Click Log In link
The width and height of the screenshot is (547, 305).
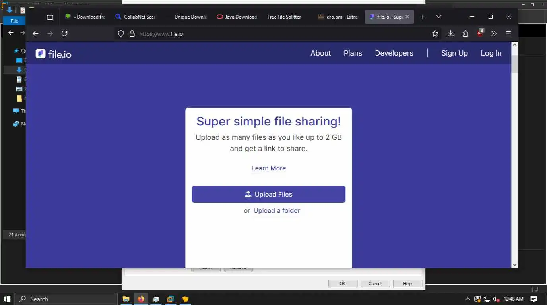[491, 53]
